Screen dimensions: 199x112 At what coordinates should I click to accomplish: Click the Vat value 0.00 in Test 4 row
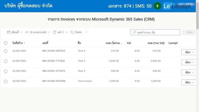(137, 51)
